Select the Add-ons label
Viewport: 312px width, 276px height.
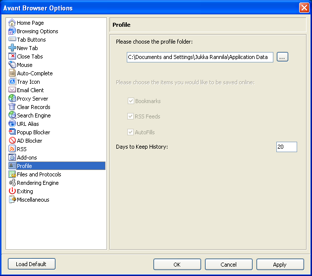tap(27, 158)
